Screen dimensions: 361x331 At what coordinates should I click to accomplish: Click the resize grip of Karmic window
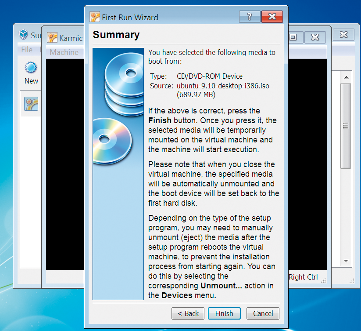coord(324,280)
